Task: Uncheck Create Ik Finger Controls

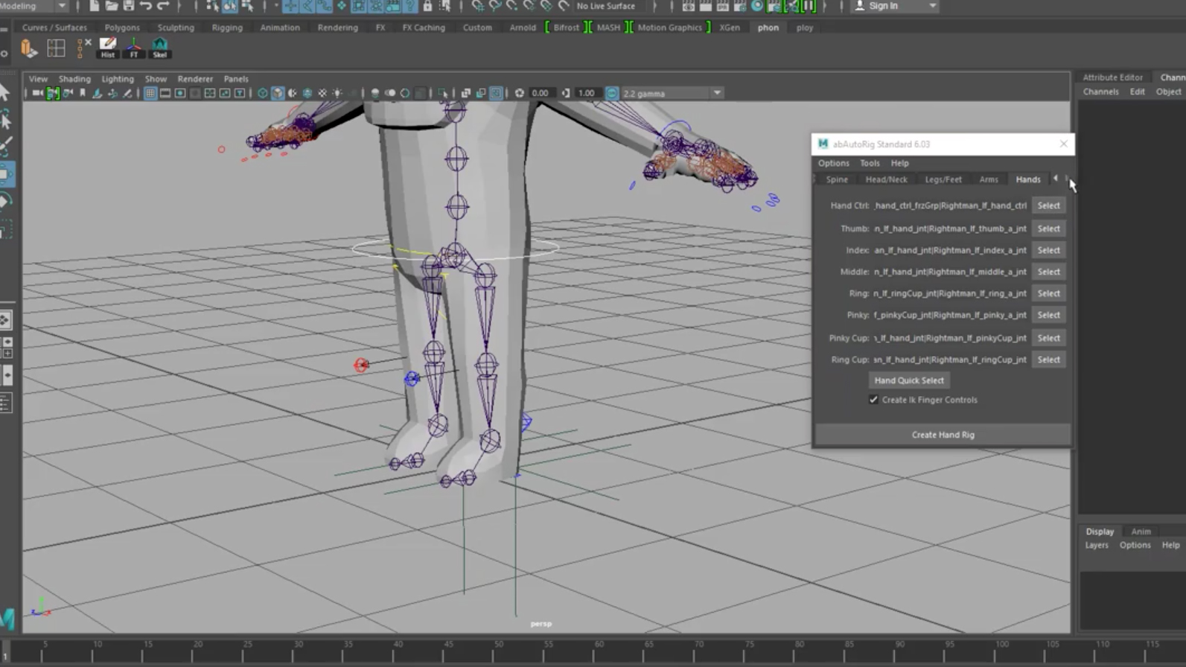Action: 873,400
